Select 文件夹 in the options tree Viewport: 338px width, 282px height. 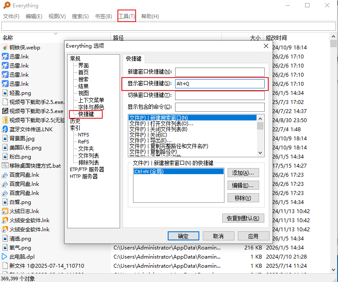pos(86,149)
